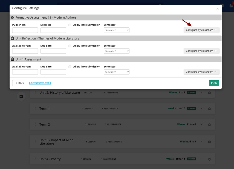Click the Unit Reflection clipboard icon
This screenshot has width=234, height=169.
[12, 38]
